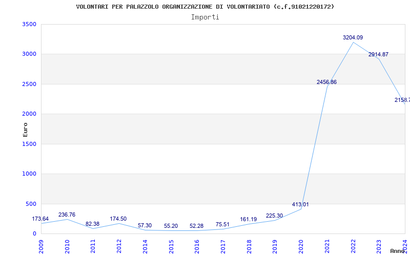
Task: Click the x-axis year 2010
Action: [x=67, y=247]
